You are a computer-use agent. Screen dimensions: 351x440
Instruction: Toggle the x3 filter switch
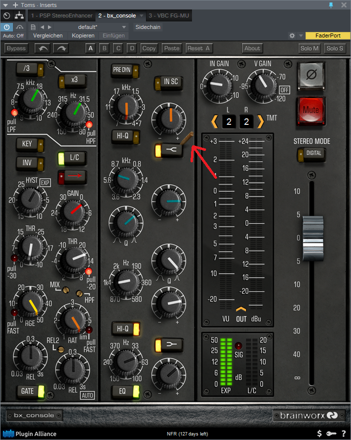pos(72,80)
